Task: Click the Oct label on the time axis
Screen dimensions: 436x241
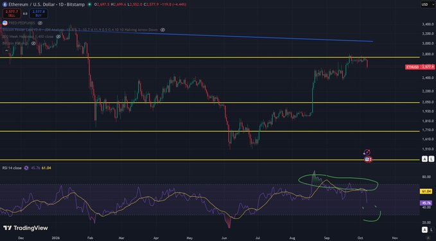Action: (x=360, y=238)
